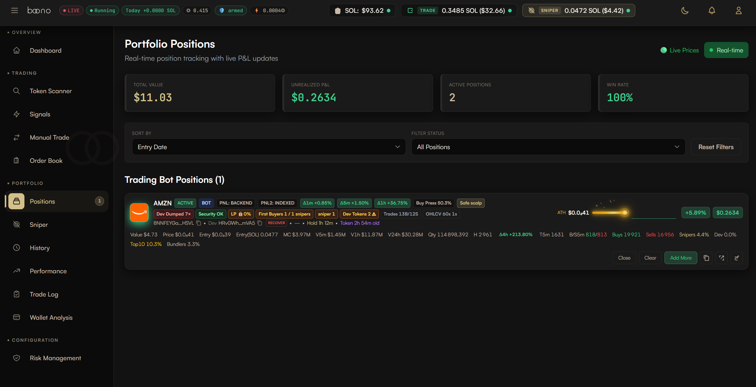Click the Dashboard home icon

tap(17, 51)
